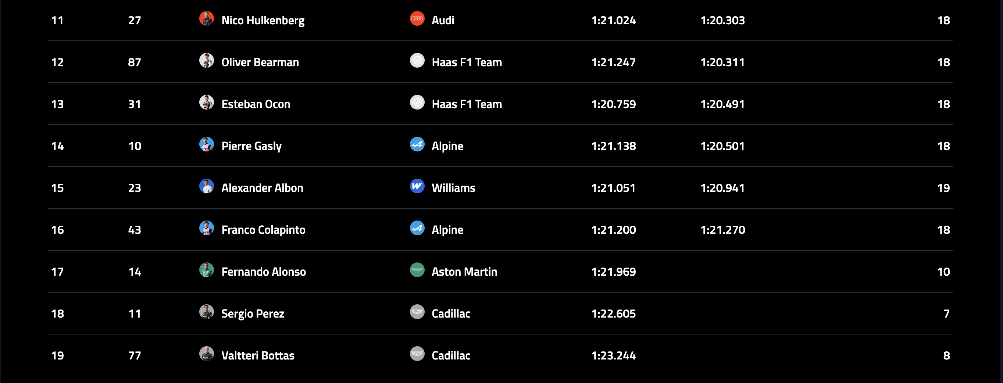Click Nico Hulkenberg's driver avatar
This screenshot has height=383, width=1003.
[x=206, y=18]
